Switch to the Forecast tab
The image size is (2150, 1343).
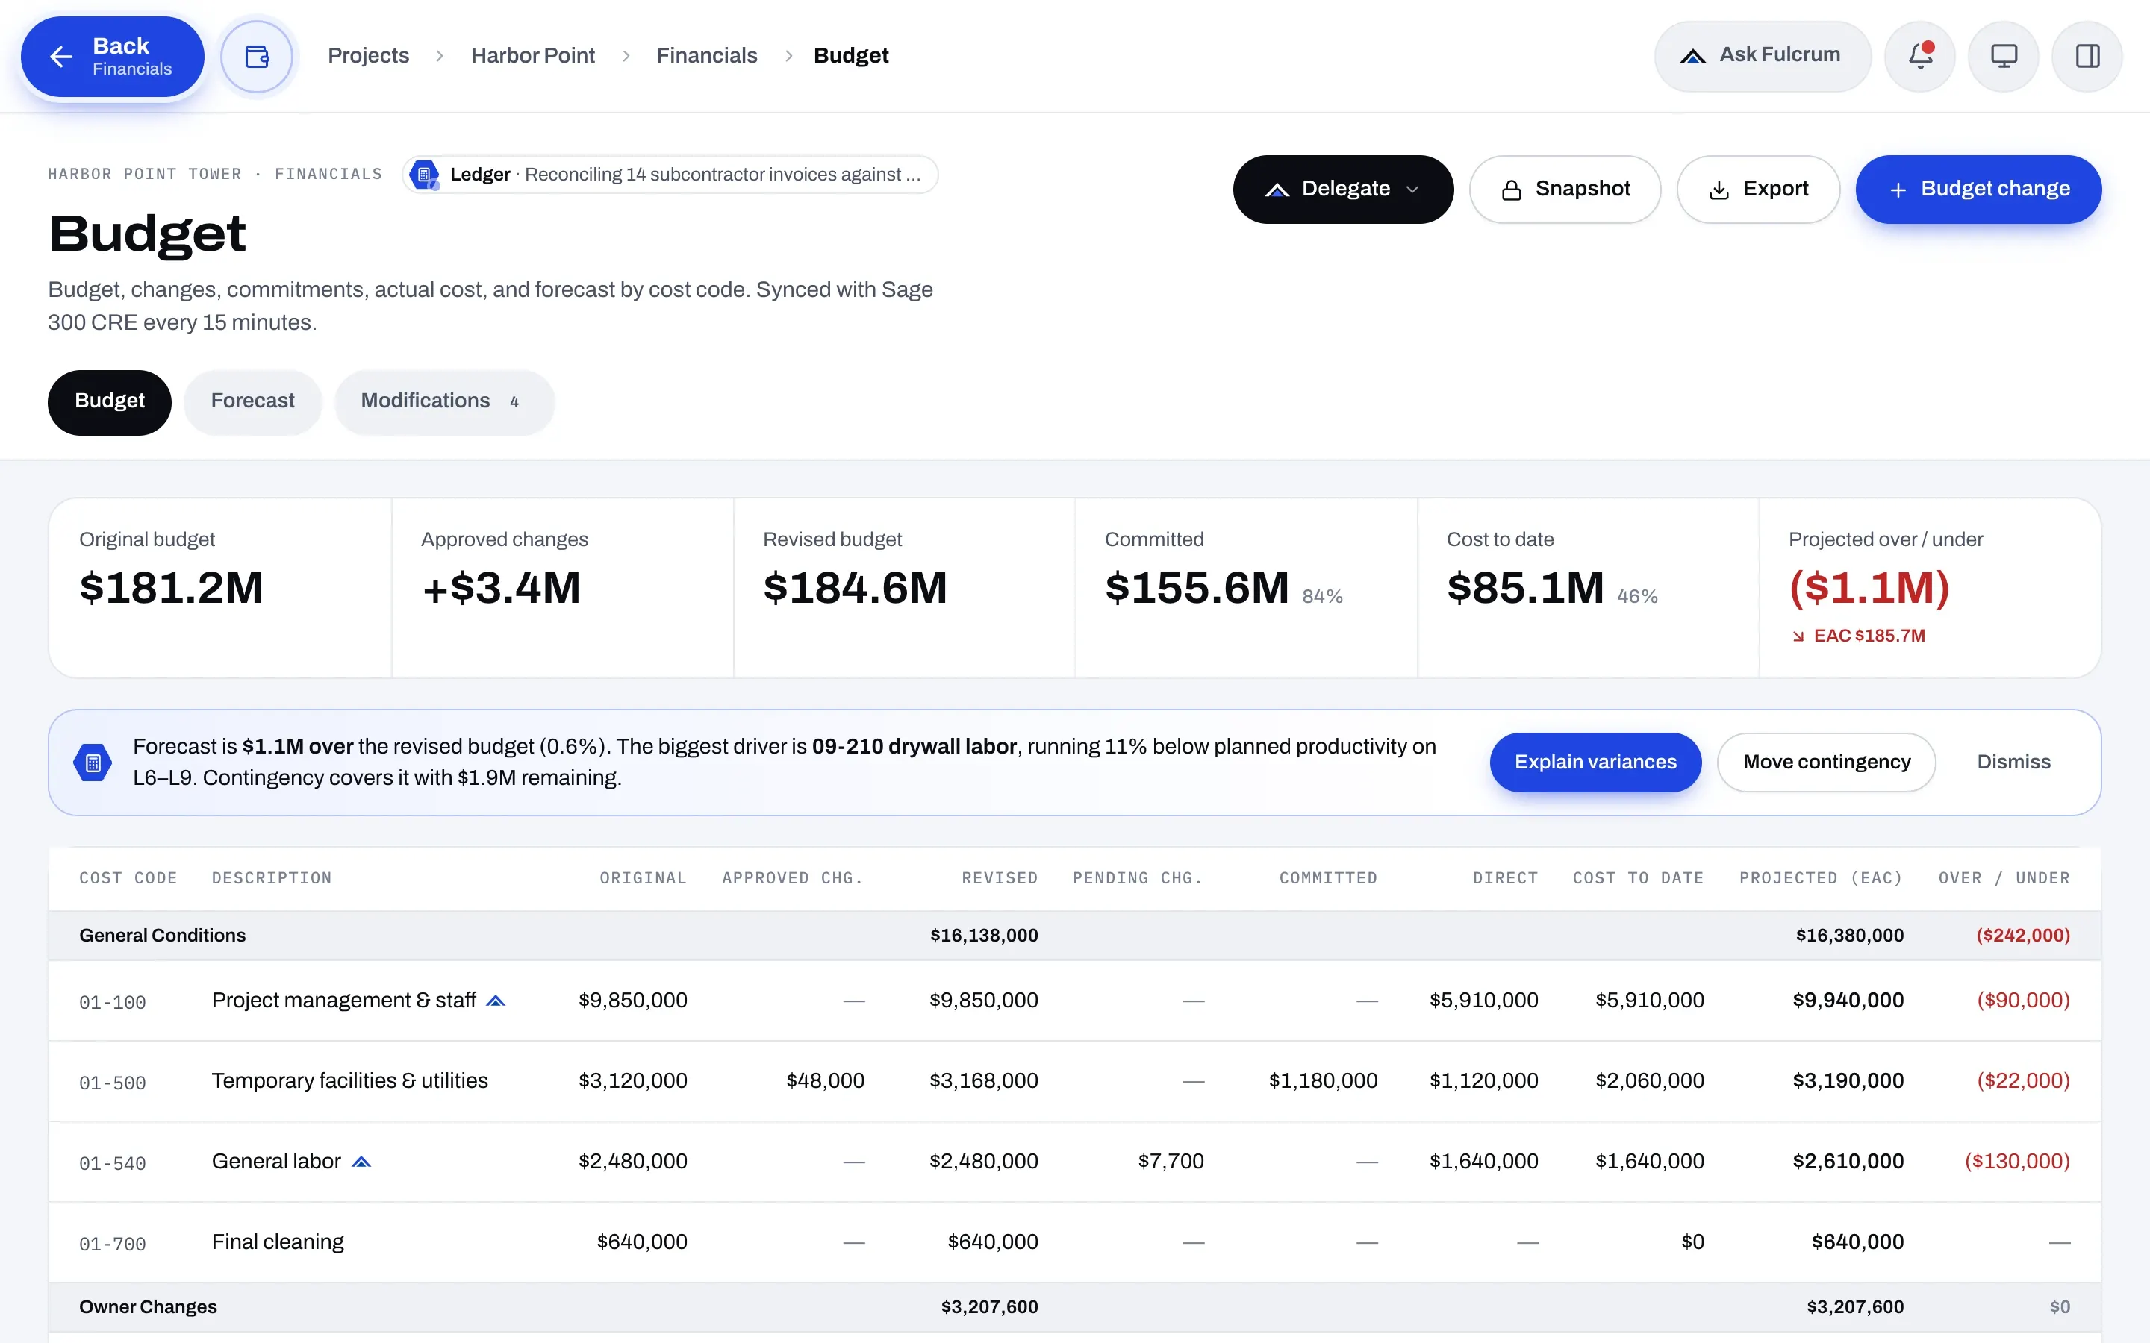pyautogui.click(x=252, y=402)
